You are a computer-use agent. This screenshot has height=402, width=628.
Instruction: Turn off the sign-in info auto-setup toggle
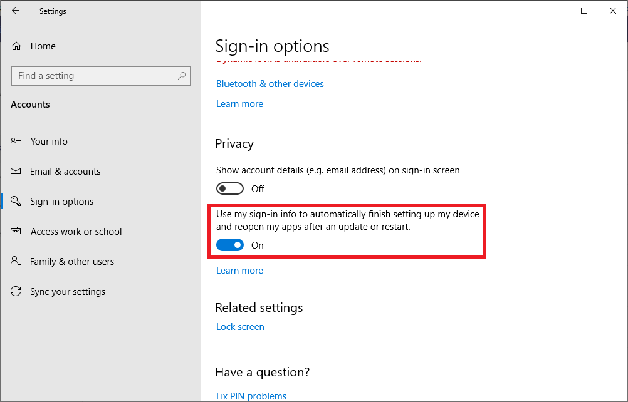(230, 245)
